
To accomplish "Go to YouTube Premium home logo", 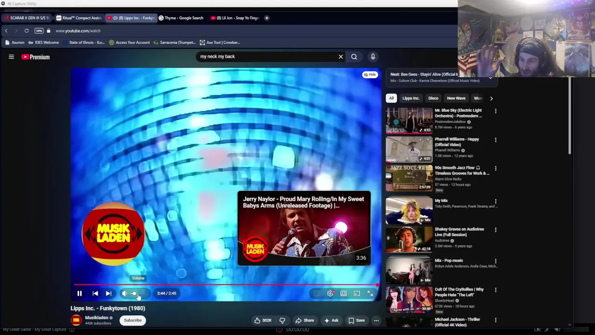I will point(35,57).
